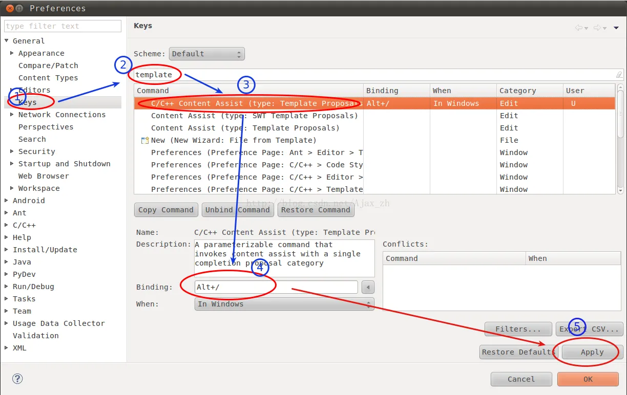Select Content Types in the tree
Screen dimensions: 627x395
48,78
